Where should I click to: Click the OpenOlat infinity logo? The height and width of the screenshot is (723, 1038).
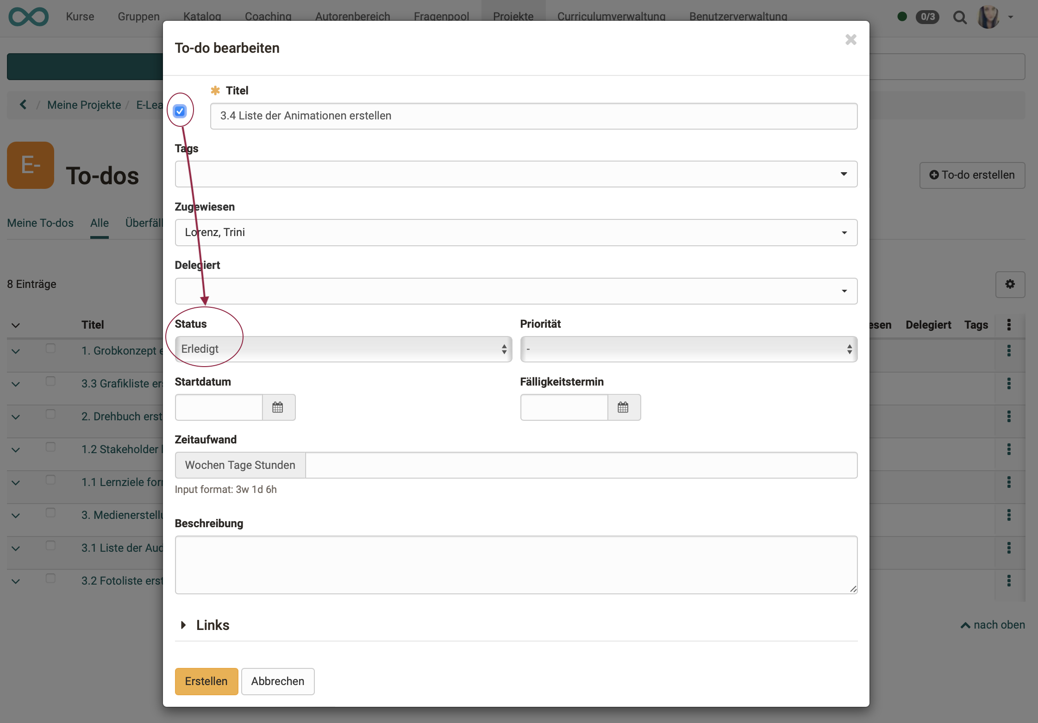[28, 17]
